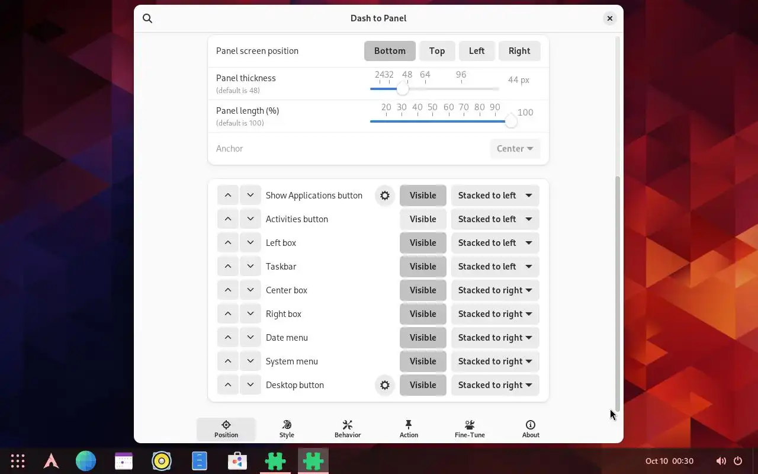Viewport: 758px width, 474px height.
Task: Open Show Applications button position dropdown
Action: [495, 196]
